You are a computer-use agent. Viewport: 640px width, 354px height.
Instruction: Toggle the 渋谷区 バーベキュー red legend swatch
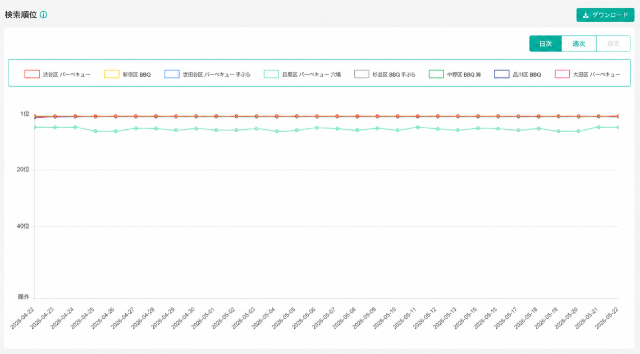click(32, 74)
